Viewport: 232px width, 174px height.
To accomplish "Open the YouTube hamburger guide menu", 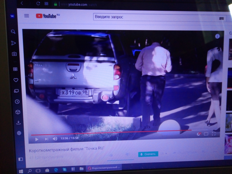I will (27, 16).
